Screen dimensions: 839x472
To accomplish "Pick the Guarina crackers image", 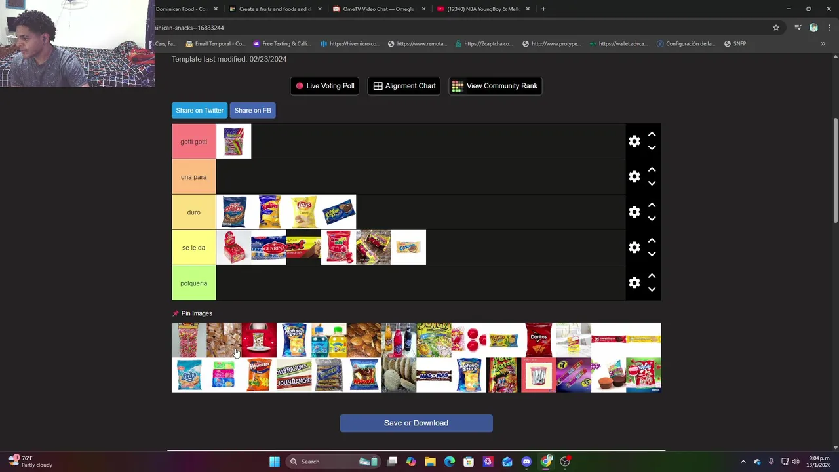I will pos(269,248).
